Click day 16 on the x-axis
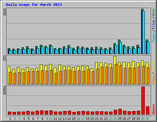157x122 pixels. pyautogui.click(x=78, y=119)
